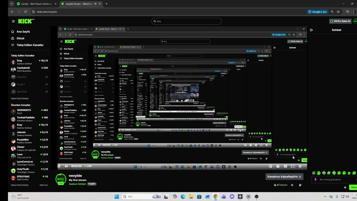Open Closer League of Legends channel
This screenshot has width=357, height=201.
29,149
